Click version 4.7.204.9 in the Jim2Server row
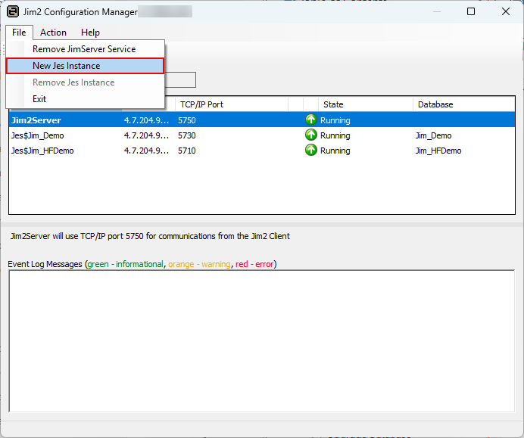Image resolution: width=524 pixels, height=438 pixels. (146, 120)
